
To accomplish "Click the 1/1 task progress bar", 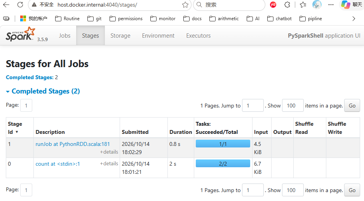I will pyautogui.click(x=223, y=144).
